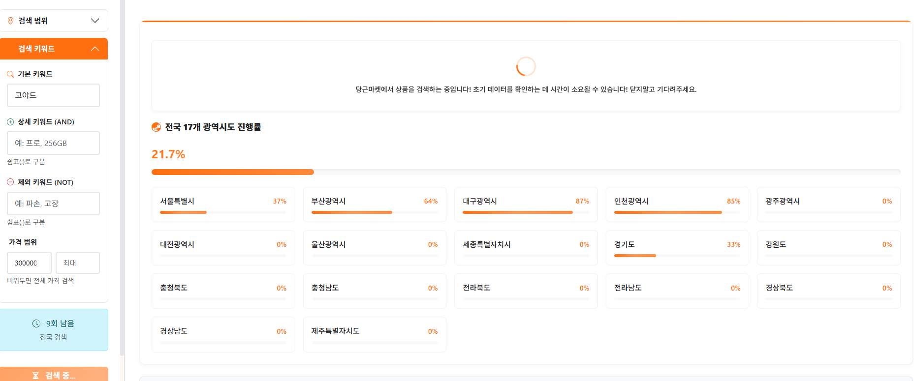Open the 검색 키워드 orange header tab
This screenshot has width=914, height=381.
tap(54, 49)
